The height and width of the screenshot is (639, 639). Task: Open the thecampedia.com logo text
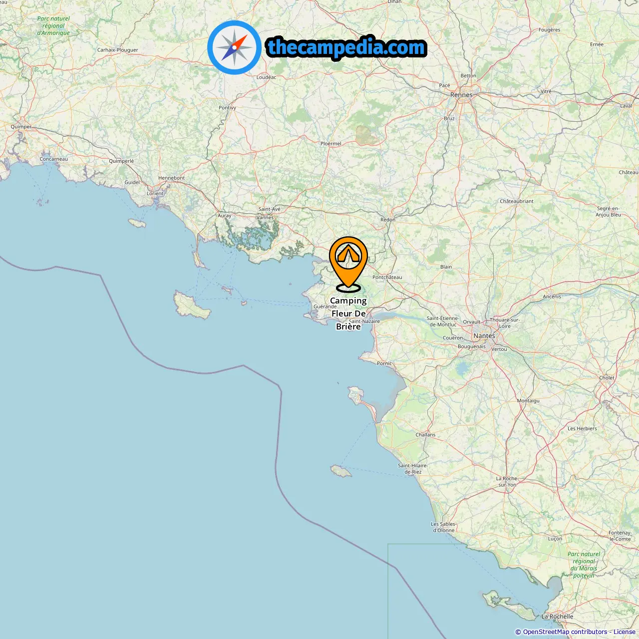(x=346, y=47)
